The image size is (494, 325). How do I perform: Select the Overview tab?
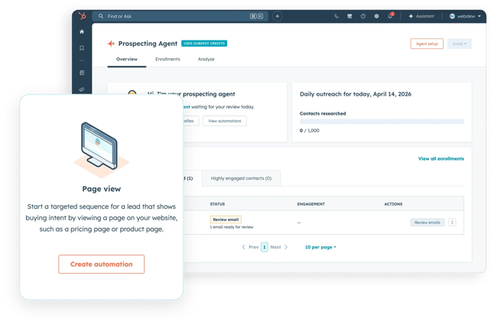[x=127, y=59]
